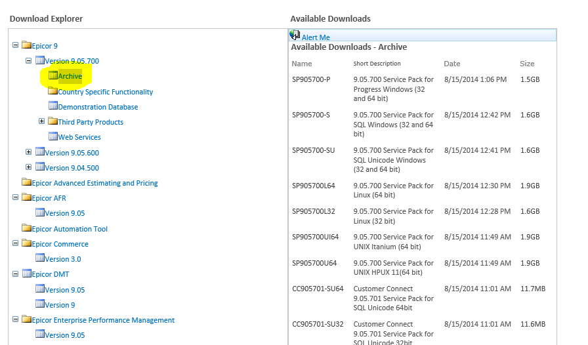
Task: Collapse the Epicor Enterprise Performance Management node
Action: (15, 319)
